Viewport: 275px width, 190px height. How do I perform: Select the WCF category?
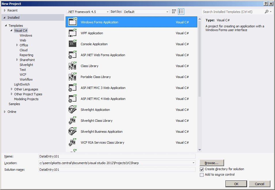click(x=23, y=75)
